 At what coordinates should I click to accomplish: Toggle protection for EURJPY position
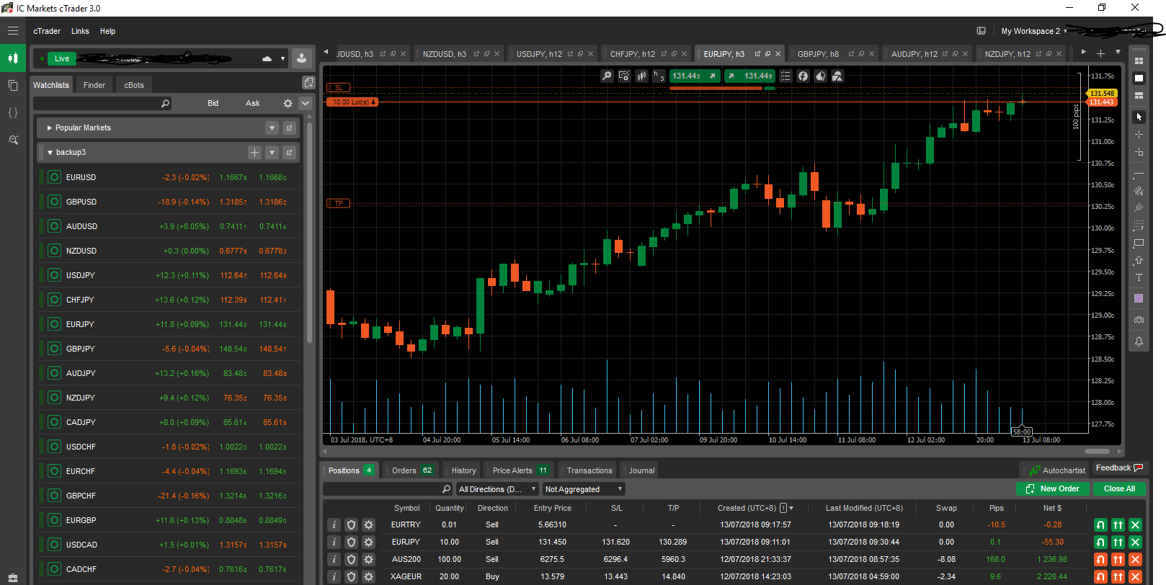tap(351, 542)
